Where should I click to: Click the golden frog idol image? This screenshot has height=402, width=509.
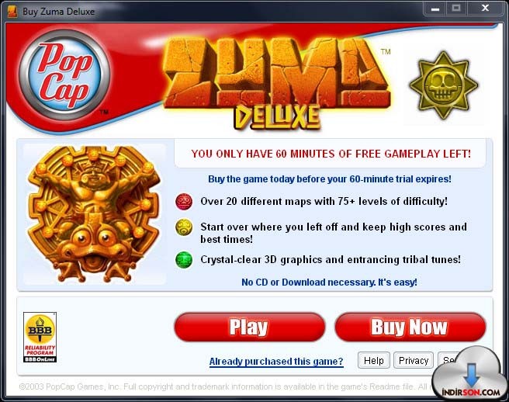[x=94, y=214]
